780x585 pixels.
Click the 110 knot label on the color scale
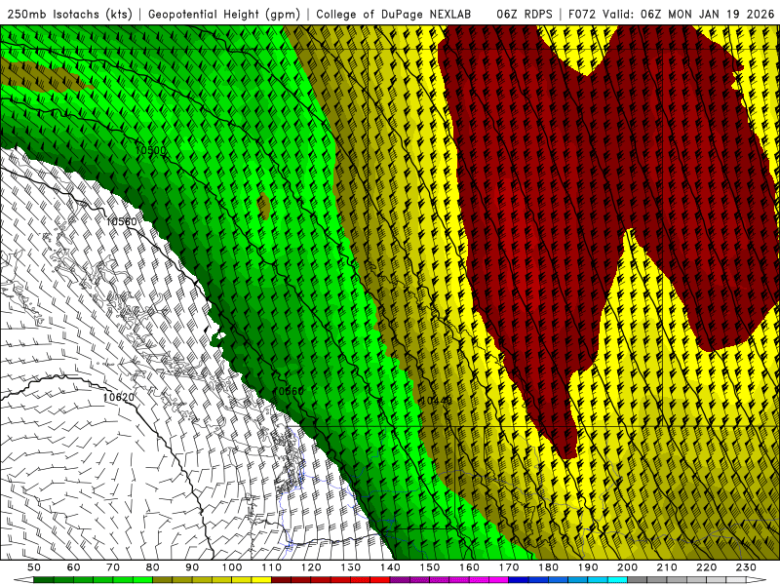(x=272, y=567)
